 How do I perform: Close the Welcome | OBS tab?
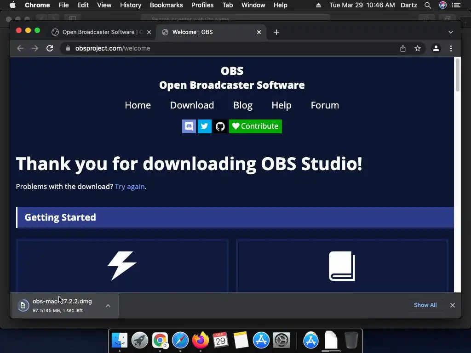tap(259, 32)
